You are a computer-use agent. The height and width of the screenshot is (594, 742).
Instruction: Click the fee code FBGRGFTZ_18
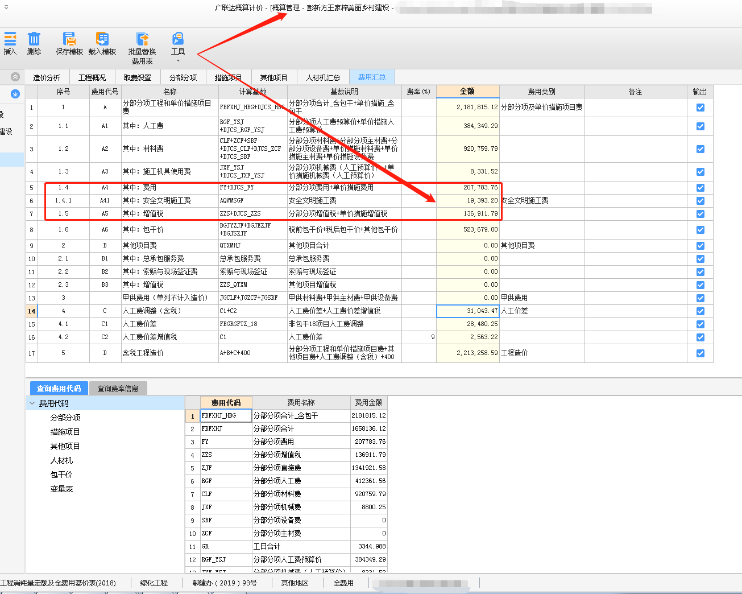tap(252, 324)
